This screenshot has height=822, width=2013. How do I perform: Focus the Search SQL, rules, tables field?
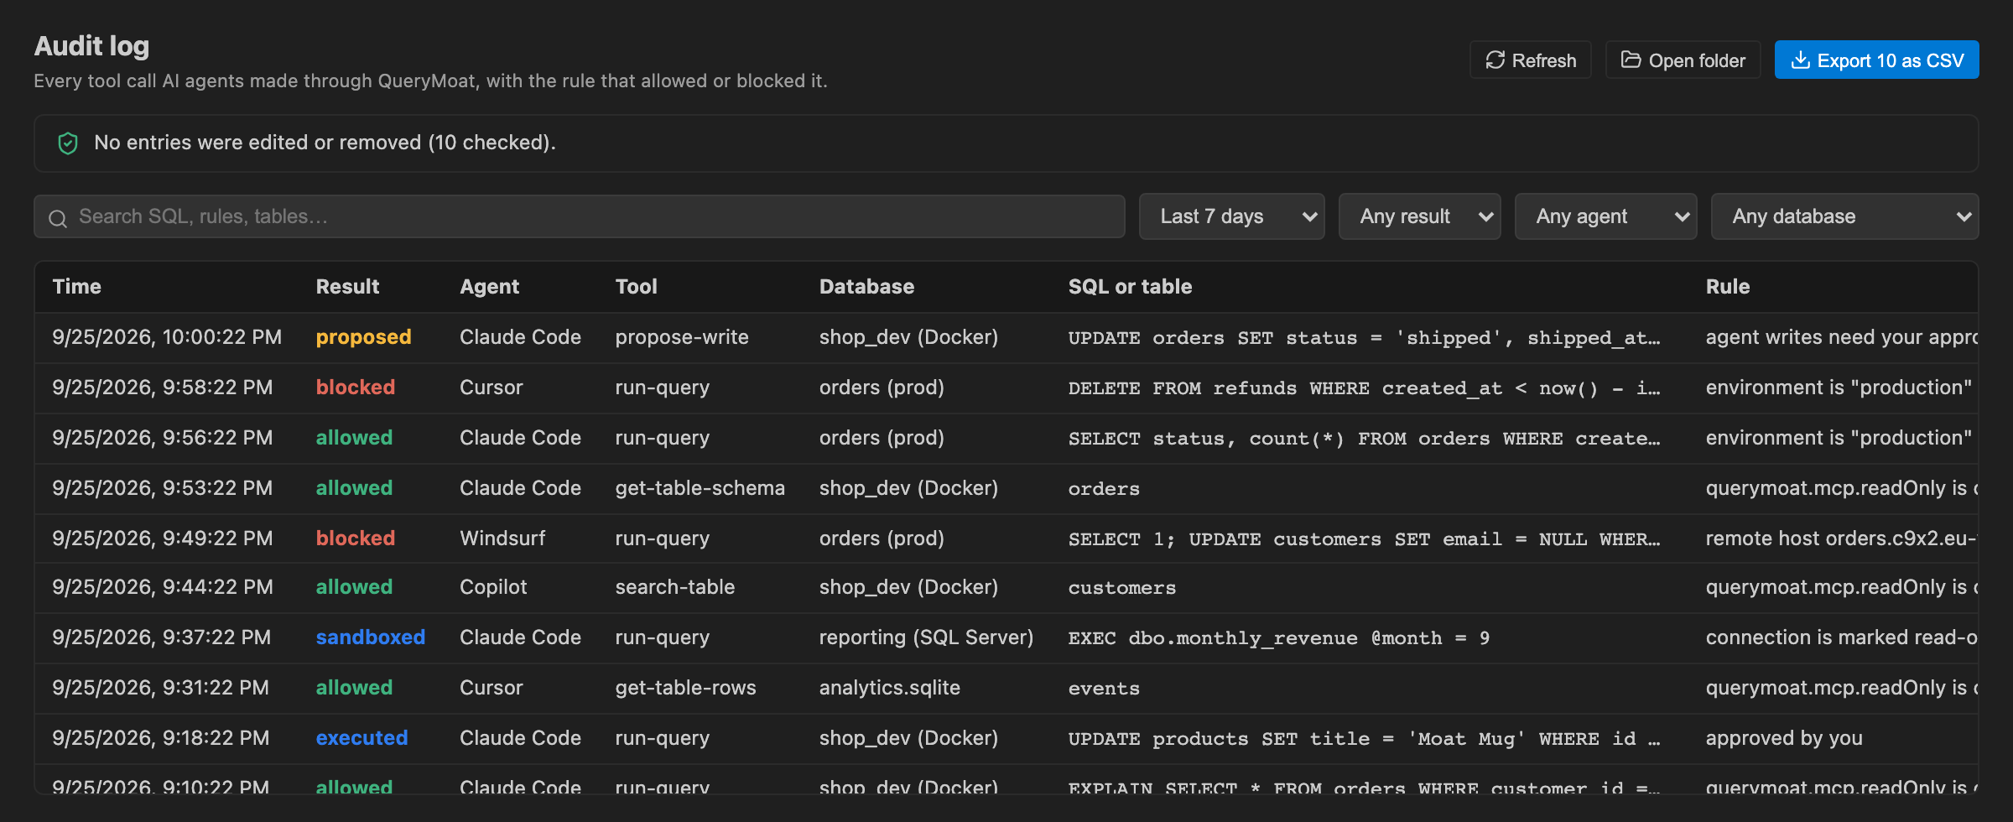[x=579, y=216]
